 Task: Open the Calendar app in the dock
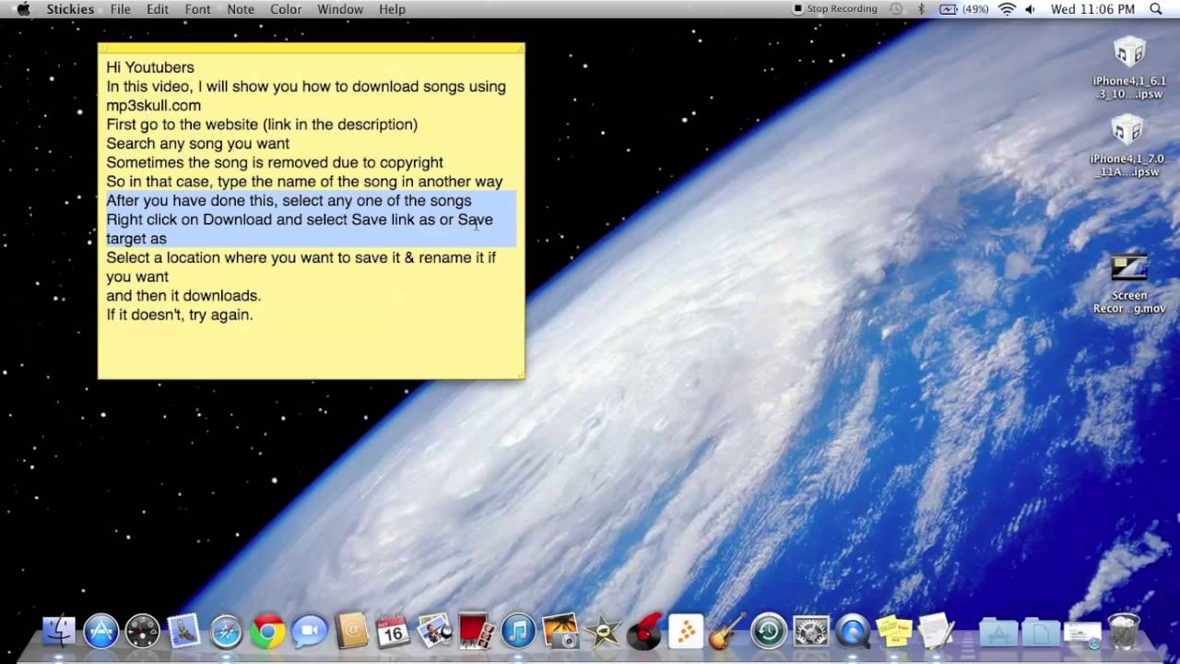click(394, 631)
